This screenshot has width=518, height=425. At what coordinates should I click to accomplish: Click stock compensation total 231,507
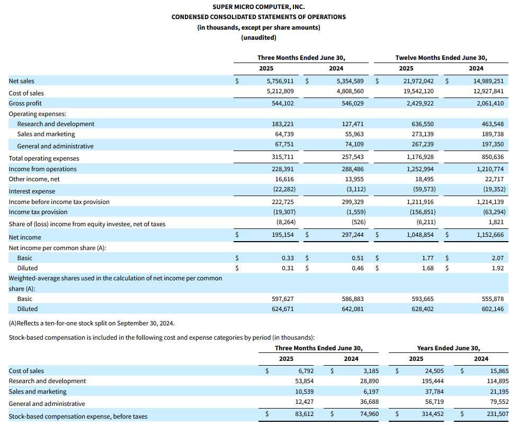point(498,414)
